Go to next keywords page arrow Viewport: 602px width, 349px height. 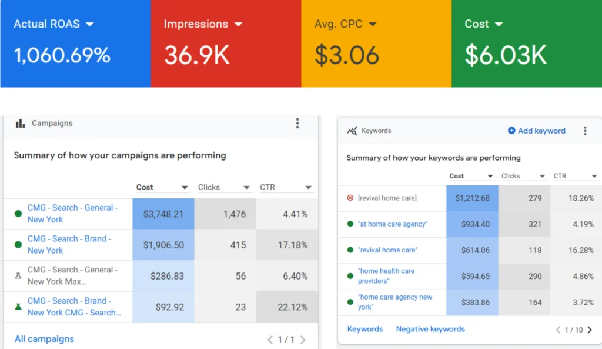(590, 330)
